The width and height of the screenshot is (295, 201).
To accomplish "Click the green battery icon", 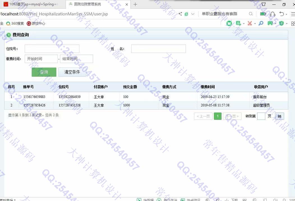I will [263, 14].
